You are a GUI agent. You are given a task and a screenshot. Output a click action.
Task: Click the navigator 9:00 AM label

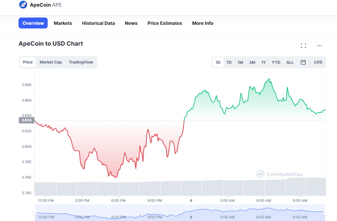click(x=300, y=217)
